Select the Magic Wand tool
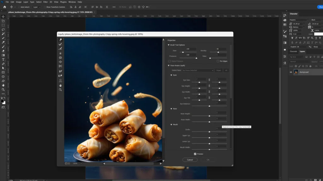The height and width of the screenshot is (181, 323). pyautogui.click(x=3, y=34)
